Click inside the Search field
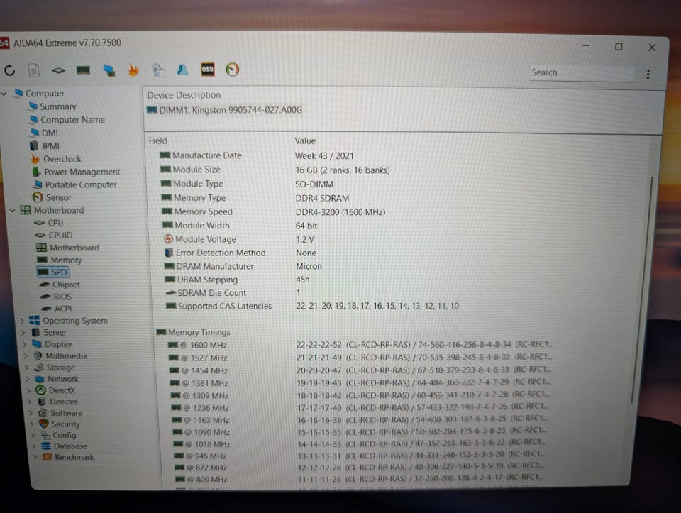681x513 pixels. point(582,72)
